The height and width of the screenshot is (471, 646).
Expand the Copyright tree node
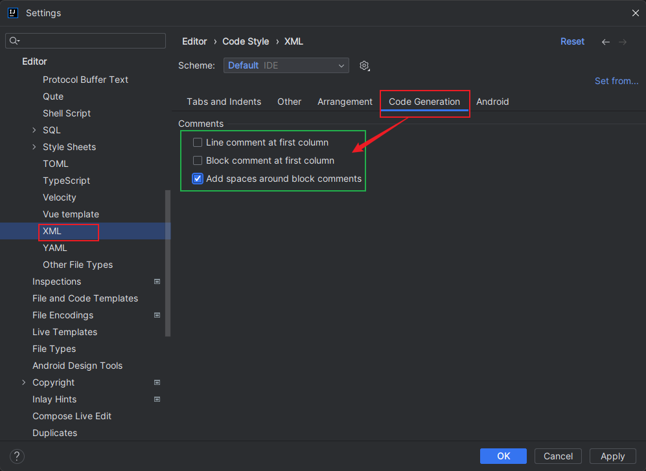click(x=23, y=382)
